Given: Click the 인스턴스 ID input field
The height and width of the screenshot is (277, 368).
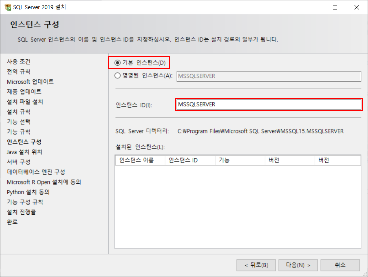Looking at the screenshot, I should (269, 105).
